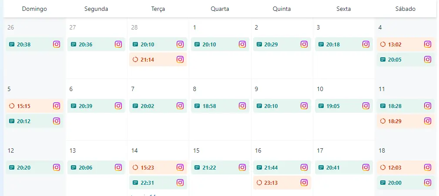Click Instagram icon on the 23:13 post
This screenshot has height=196, width=439.
coord(304,183)
